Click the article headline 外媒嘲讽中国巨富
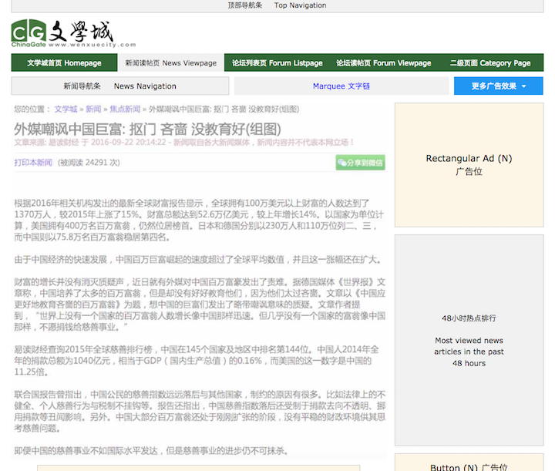The height and width of the screenshot is (471, 555). (147, 130)
